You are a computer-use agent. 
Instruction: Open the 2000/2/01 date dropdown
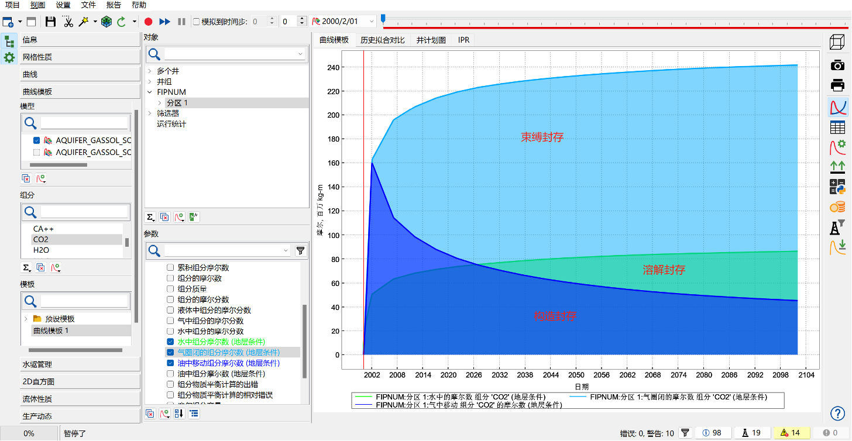point(372,22)
